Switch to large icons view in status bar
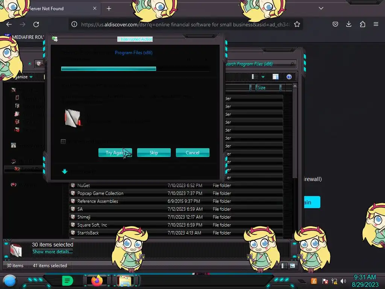Screen dimensions: 385x289 click(x=293, y=266)
